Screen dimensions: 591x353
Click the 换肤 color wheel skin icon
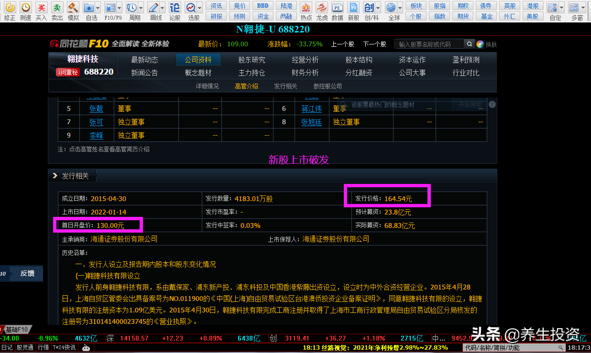(480, 44)
